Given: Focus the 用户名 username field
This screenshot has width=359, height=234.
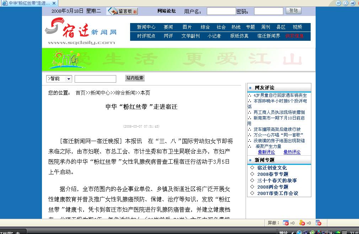Looking at the screenshot, I should click(221, 11).
